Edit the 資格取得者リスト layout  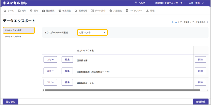click(x=67, y=82)
